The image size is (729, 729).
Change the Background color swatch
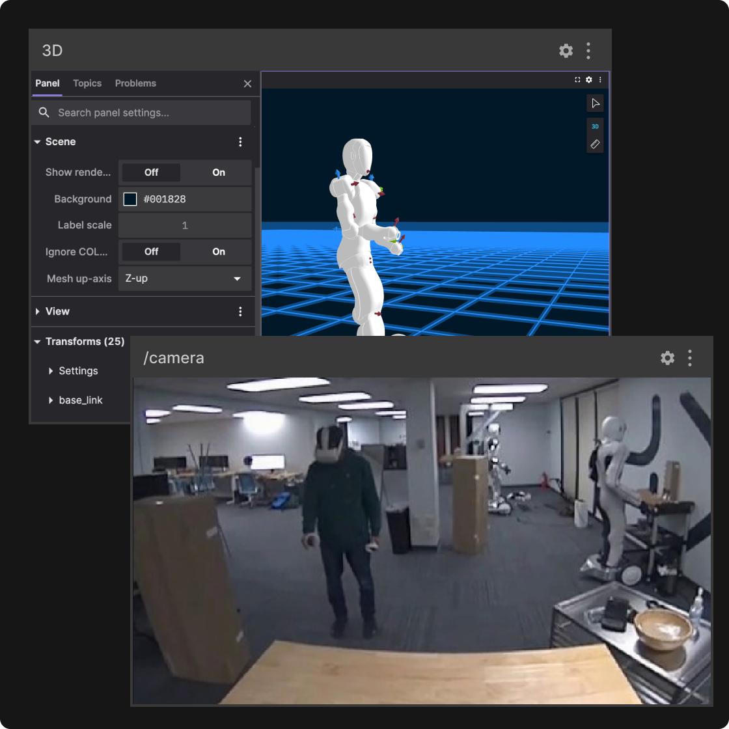pos(130,199)
